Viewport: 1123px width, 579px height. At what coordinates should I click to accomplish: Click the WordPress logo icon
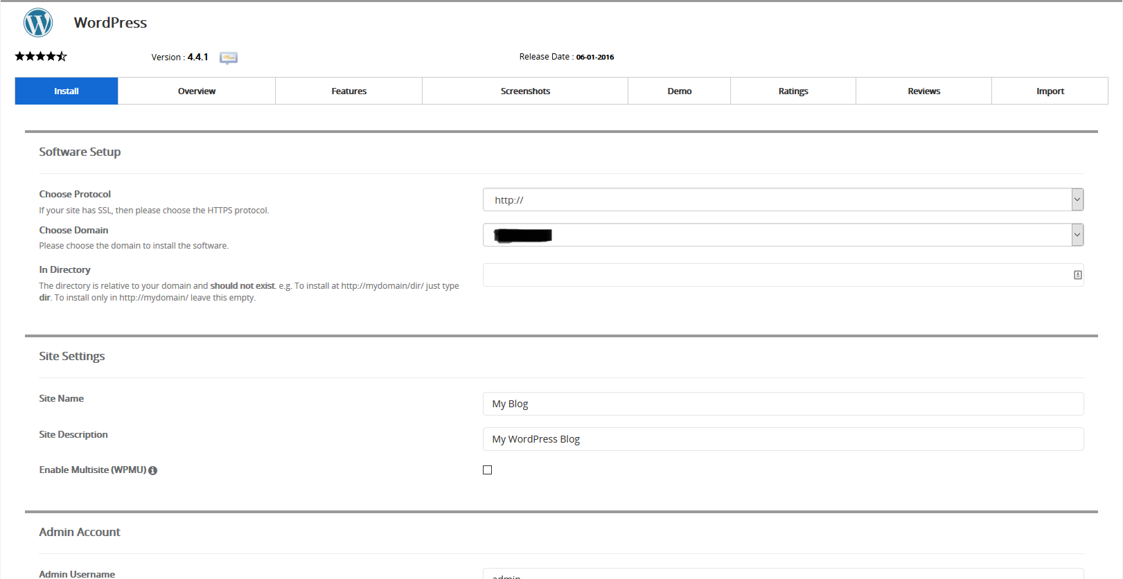(38, 23)
